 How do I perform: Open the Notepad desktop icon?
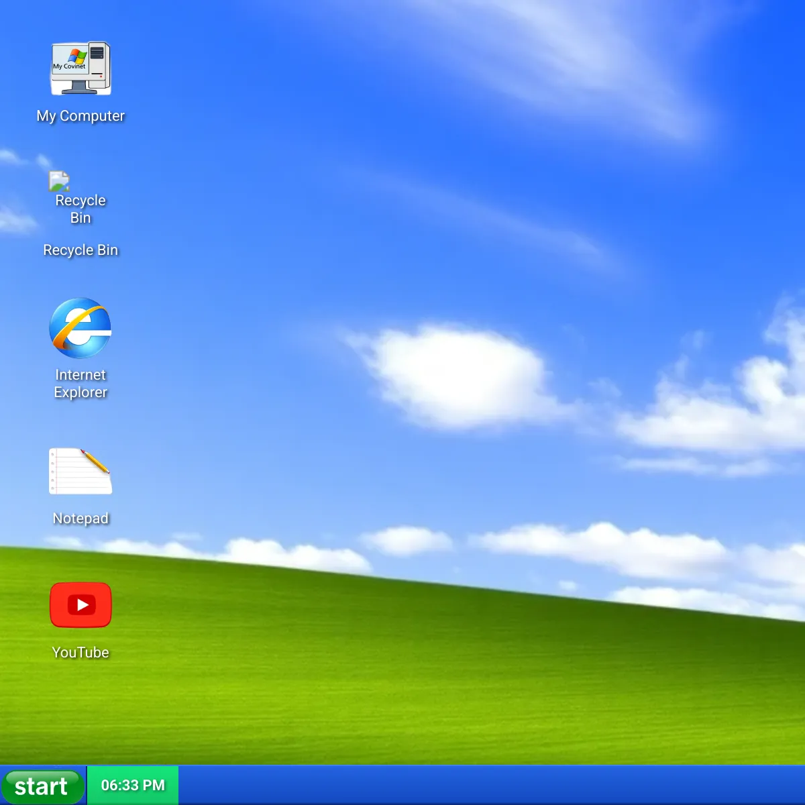[80, 472]
